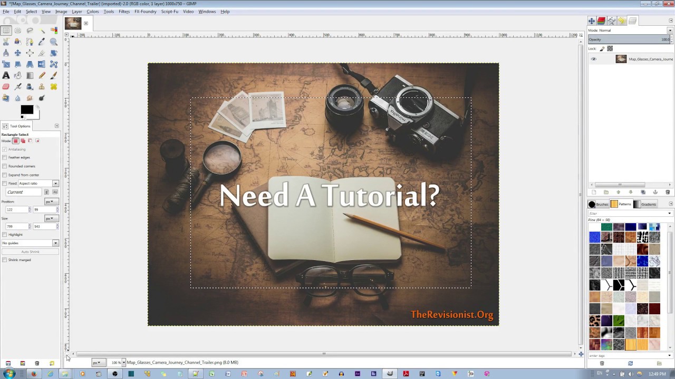Select the Free Select lasso tool
The width and height of the screenshot is (675, 379).
[x=30, y=30]
